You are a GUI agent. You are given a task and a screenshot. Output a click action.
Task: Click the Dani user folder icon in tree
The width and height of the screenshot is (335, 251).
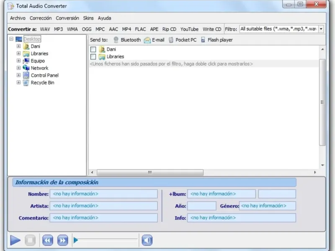26,46
